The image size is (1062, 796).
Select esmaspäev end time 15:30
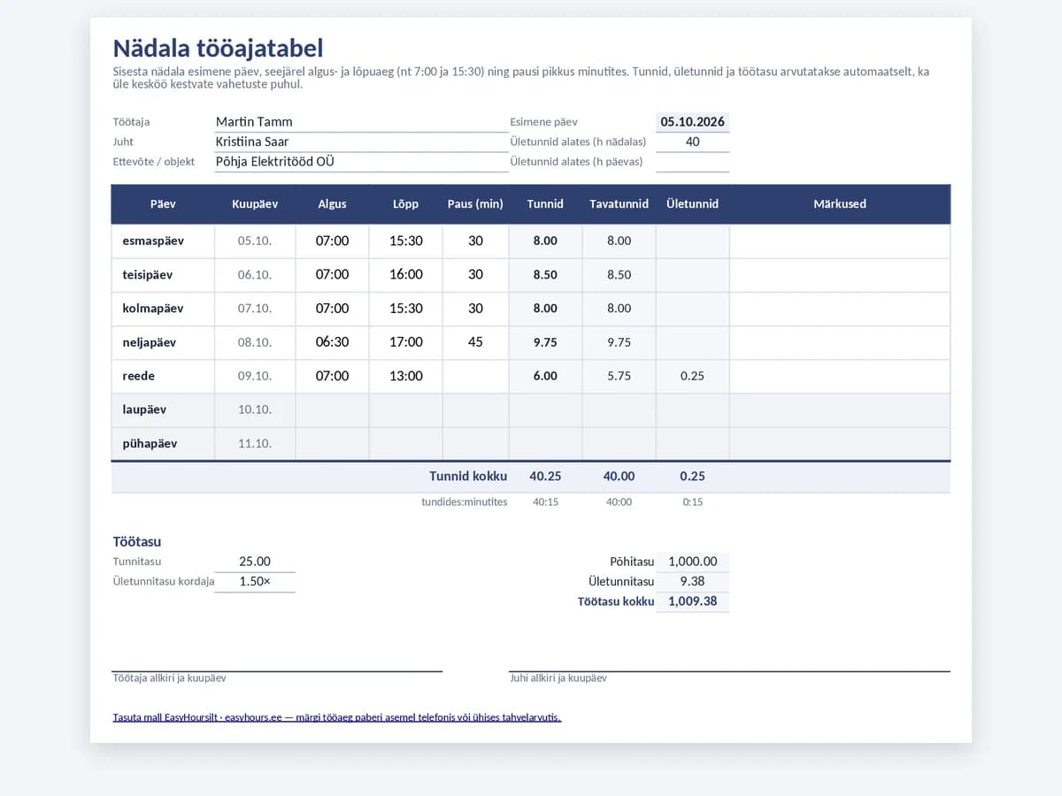406,241
